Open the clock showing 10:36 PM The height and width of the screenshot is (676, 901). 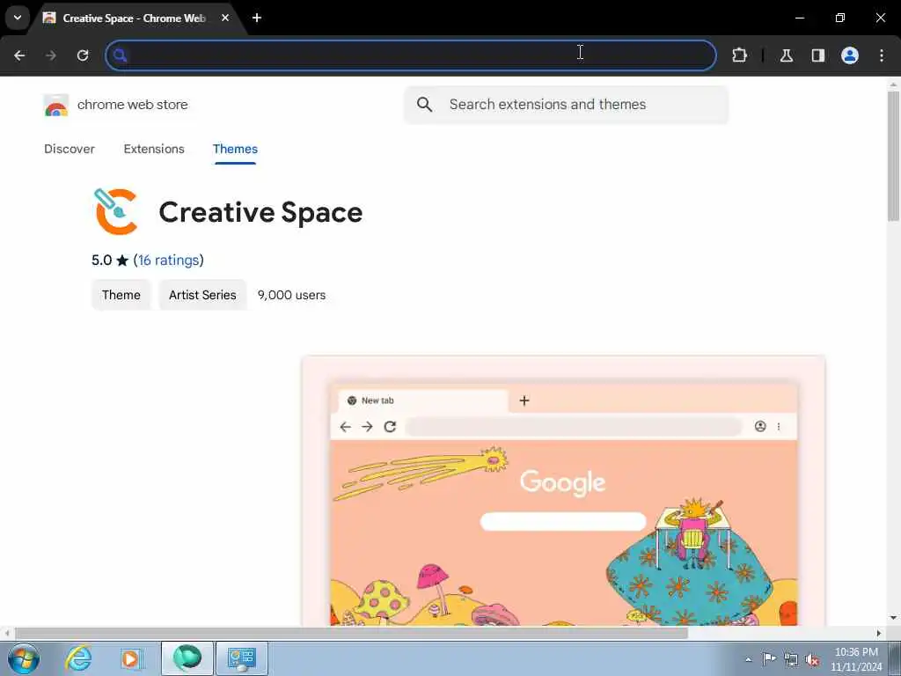click(856, 658)
